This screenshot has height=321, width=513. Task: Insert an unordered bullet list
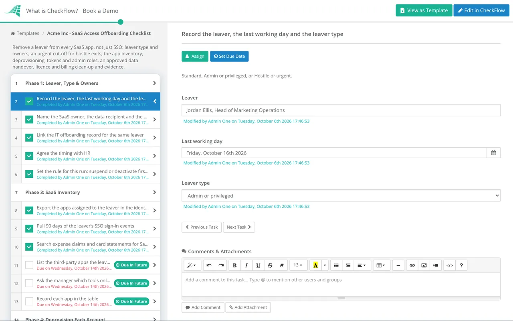pos(336,265)
